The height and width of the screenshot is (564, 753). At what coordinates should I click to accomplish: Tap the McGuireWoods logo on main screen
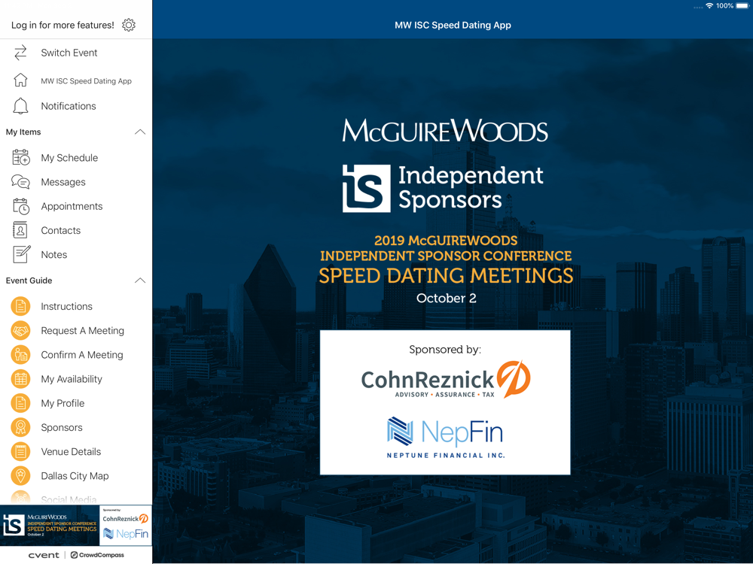pyautogui.click(x=445, y=130)
